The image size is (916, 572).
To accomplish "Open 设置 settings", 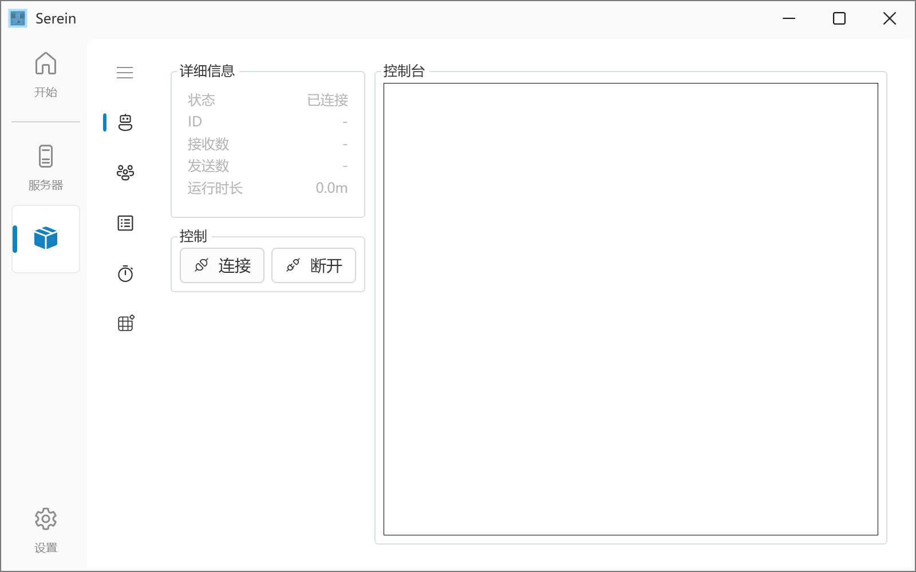I will pos(46,530).
